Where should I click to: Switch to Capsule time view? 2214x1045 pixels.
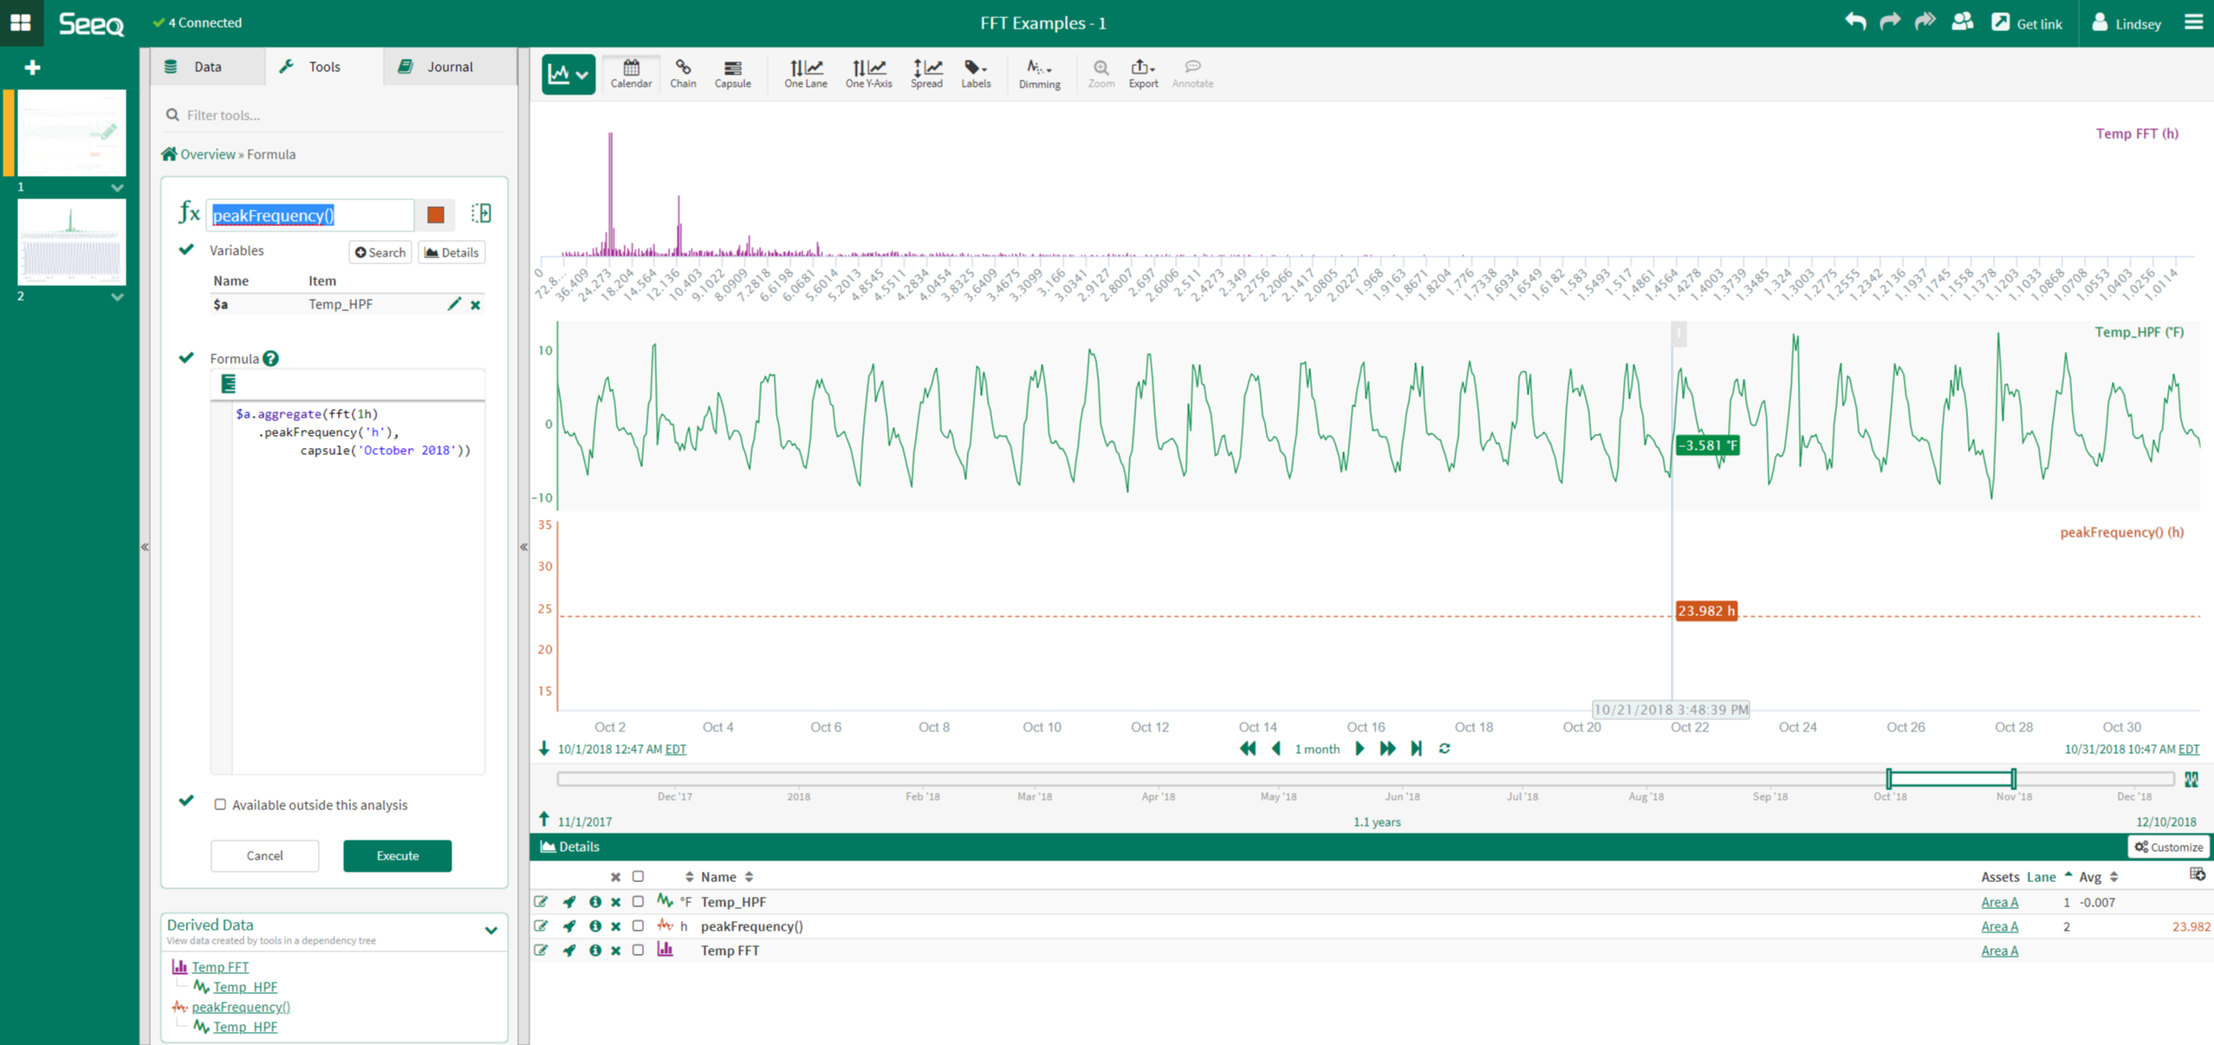tap(732, 74)
